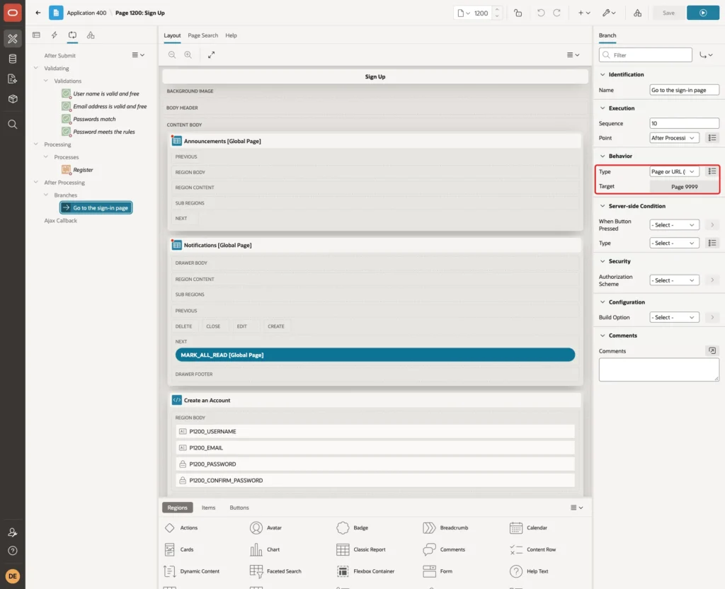Collapse the Behavior section
This screenshot has height=589, width=725.
603,156
